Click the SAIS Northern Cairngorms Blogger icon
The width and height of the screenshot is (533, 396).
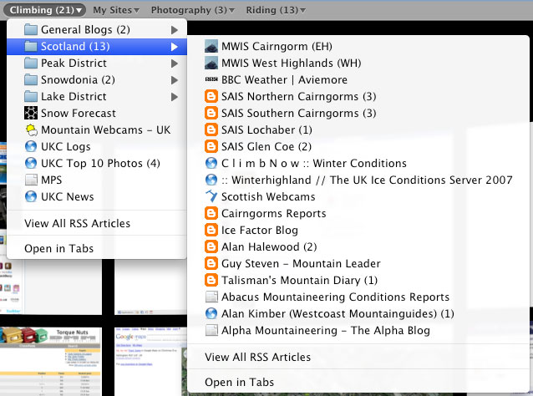pos(211,96)
